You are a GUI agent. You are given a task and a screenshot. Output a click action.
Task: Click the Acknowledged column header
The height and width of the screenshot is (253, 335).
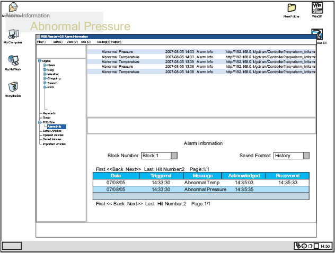click(x=244, y=176)
